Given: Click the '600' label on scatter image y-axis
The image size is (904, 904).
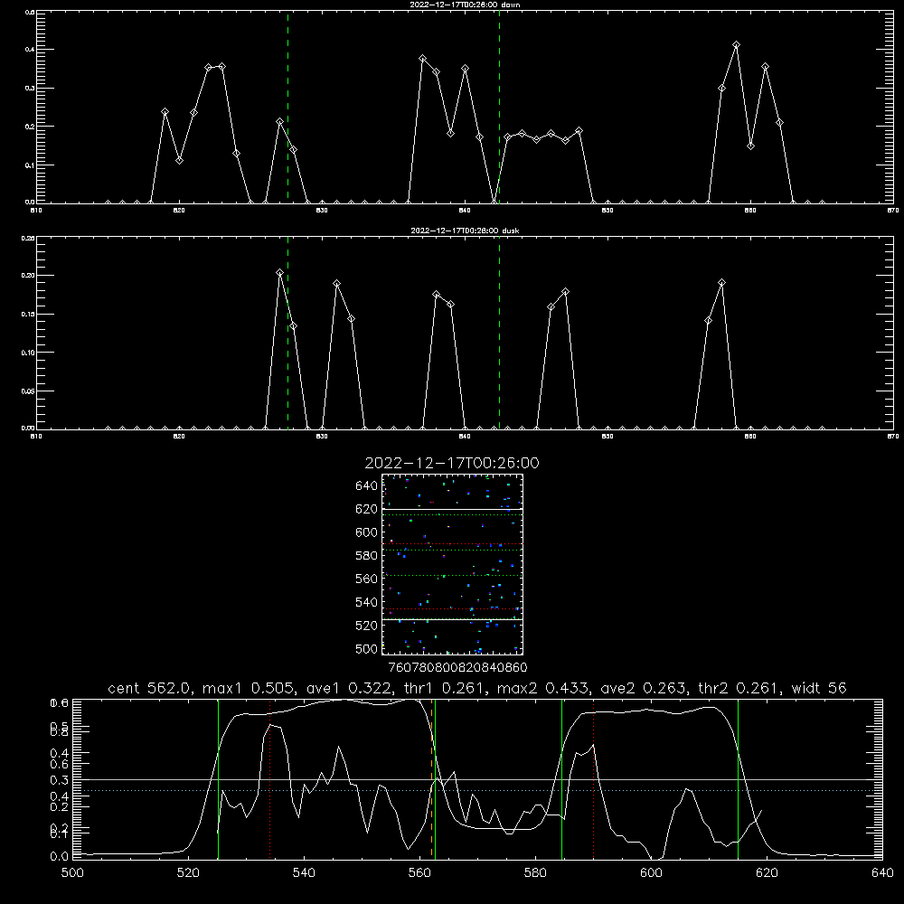Looking at the screenshot, I should tap(367, 532).
